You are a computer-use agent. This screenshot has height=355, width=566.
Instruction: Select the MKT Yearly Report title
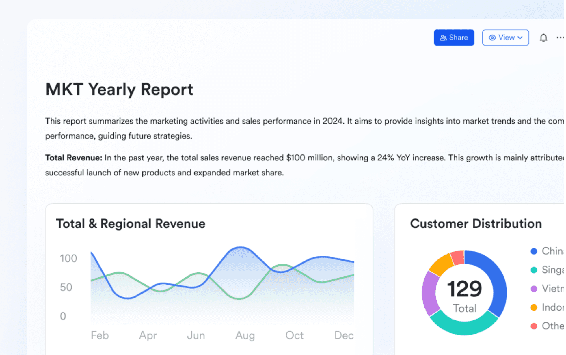[x=119, y=89]
